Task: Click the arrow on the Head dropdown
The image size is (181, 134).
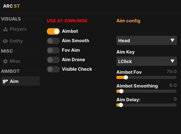Action: pos(172,40)
